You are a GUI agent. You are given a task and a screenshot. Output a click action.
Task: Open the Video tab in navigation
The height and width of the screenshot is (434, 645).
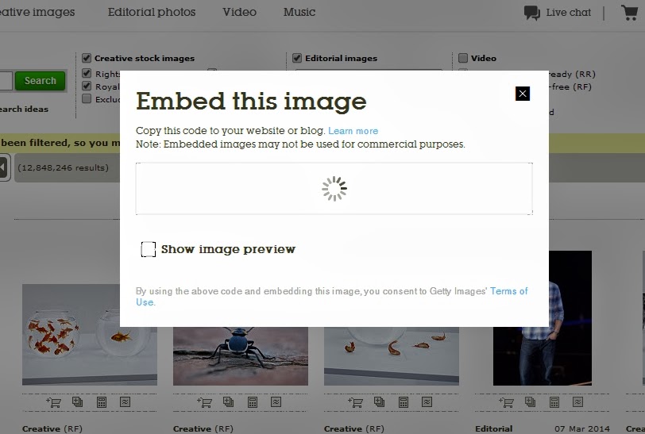pos(239,12)
